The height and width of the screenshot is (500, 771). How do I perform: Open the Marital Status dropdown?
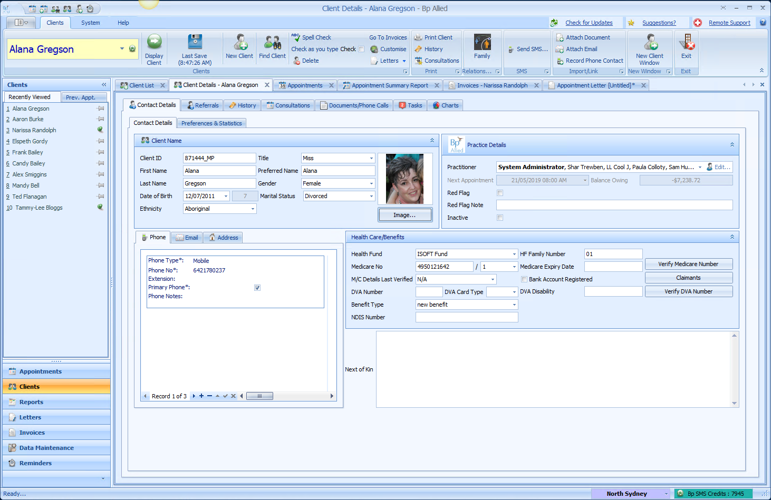point(371,196)
